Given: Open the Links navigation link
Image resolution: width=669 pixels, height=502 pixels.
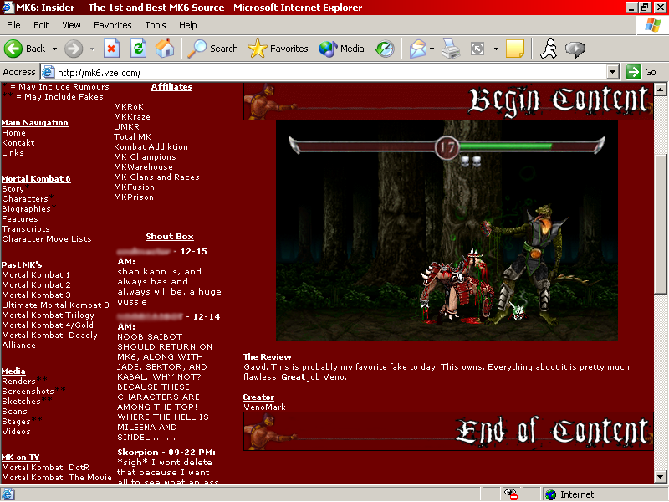Looking at the screenshot, I should click(13, 152).
